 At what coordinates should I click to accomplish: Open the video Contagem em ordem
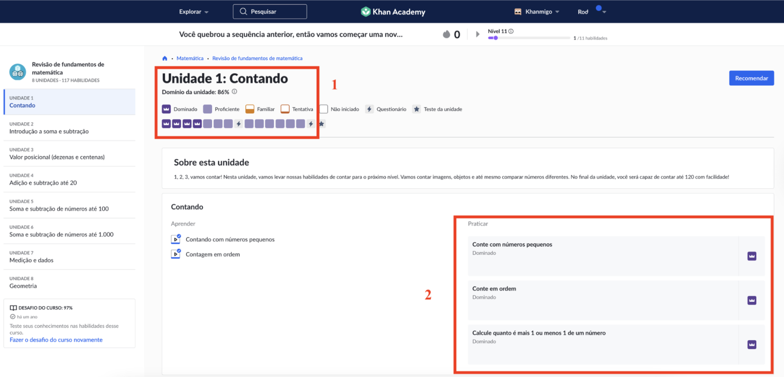[213, 254]
